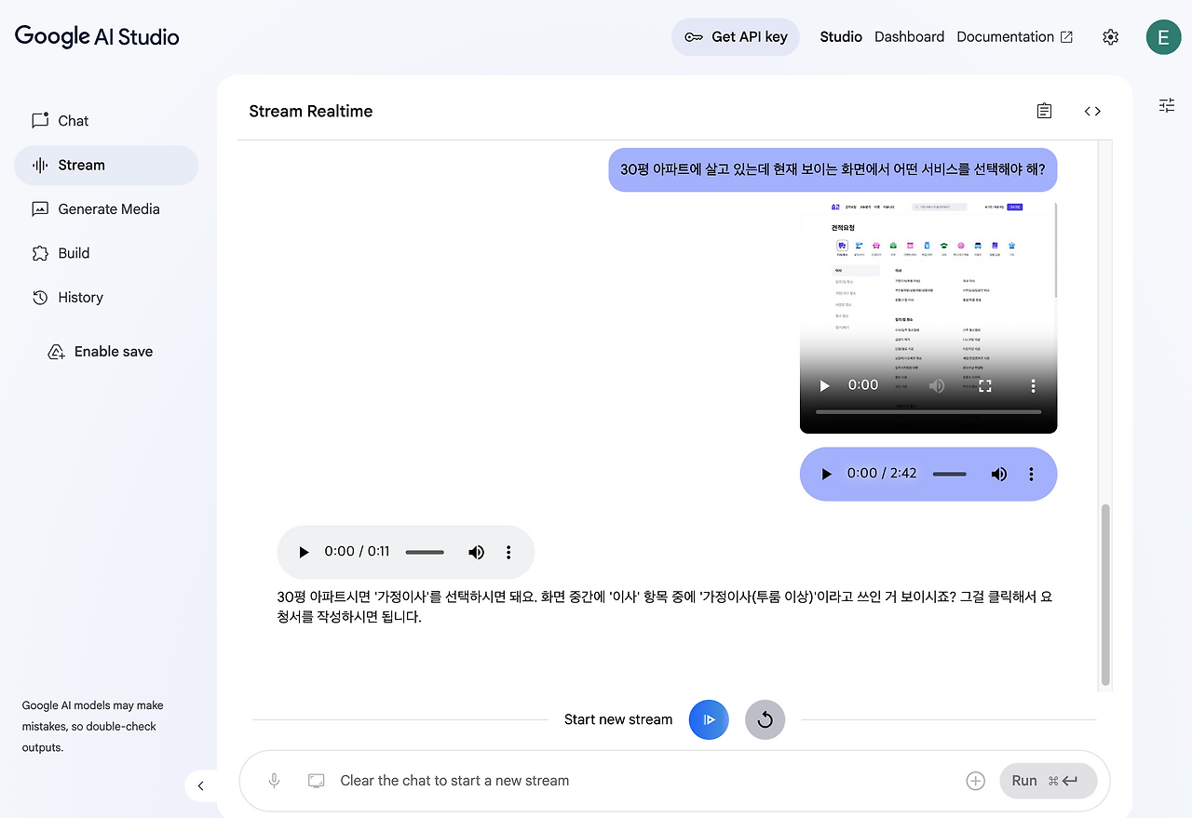Open History in the sidebar

point(106,298)
